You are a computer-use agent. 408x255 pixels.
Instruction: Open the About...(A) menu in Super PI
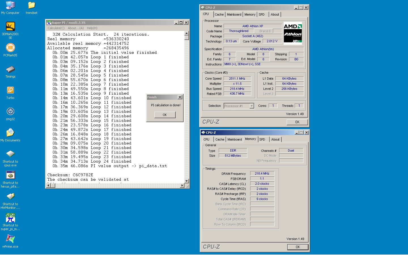(76, 28)
